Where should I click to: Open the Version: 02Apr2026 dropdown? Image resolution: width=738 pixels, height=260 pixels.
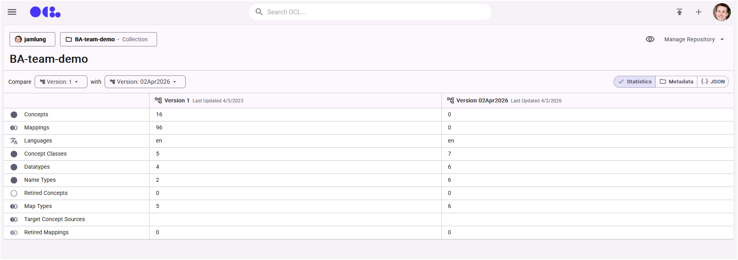tap(145, 82)
